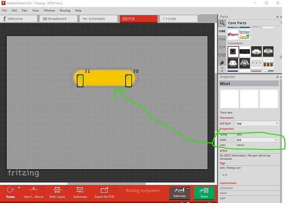Select the brown screw terminal part
Viewport: 286px width, 203px height.
coord(268,63)
